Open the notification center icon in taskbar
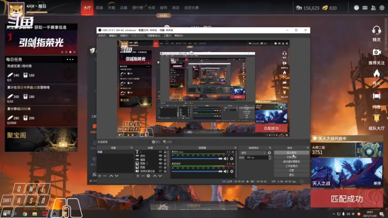Viewport: 388px width, 218px height. coord(382,214)
